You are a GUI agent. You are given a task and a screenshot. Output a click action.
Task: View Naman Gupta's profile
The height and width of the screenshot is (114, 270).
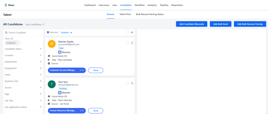point(96,70)
